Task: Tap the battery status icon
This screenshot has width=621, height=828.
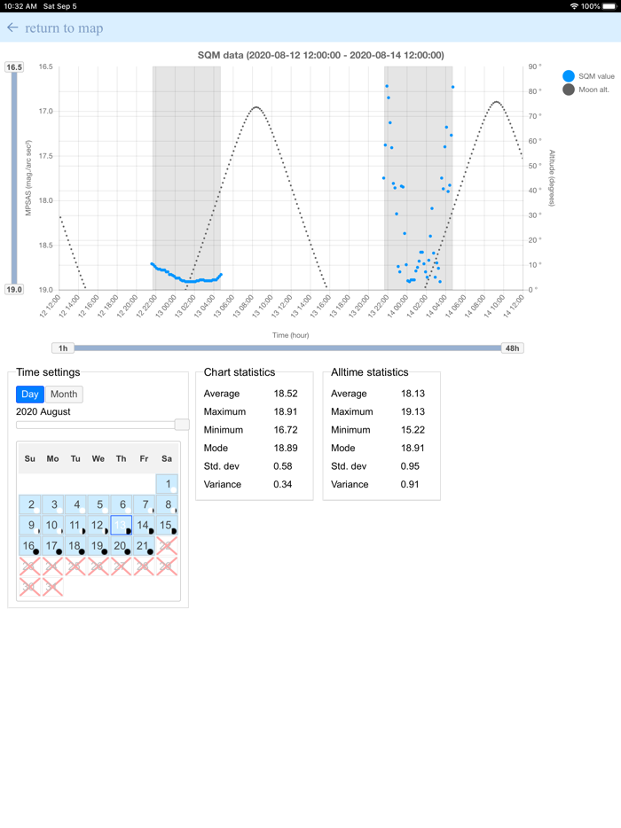Action: point(609,6)
